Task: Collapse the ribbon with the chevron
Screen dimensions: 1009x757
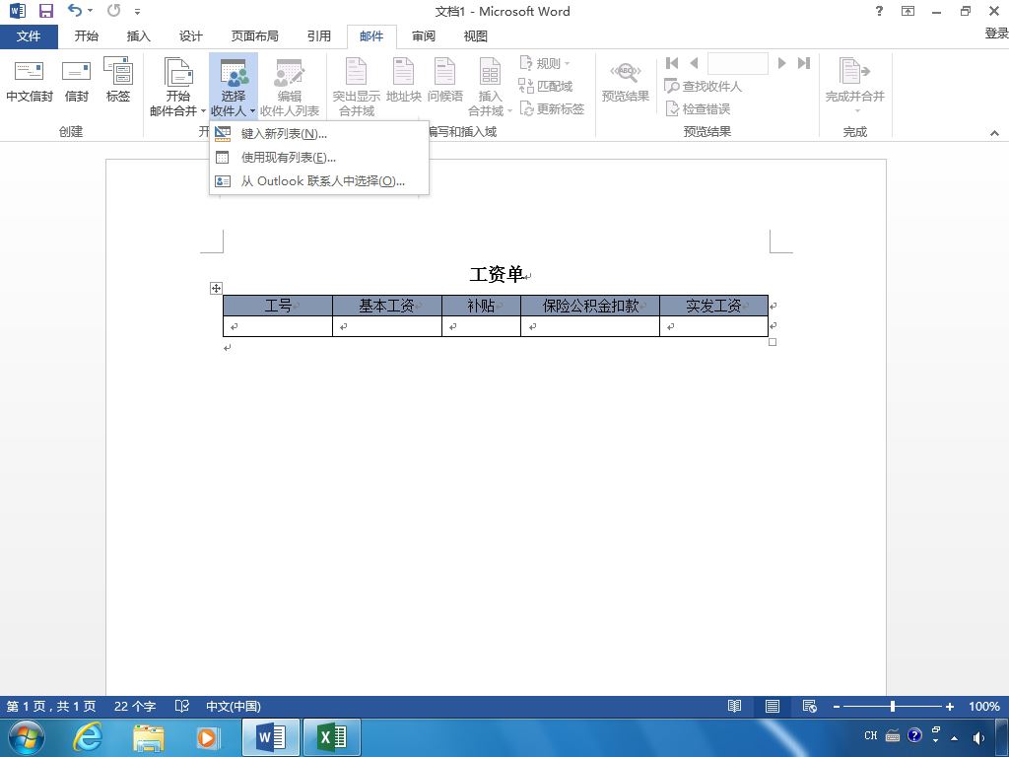Action: pos(994,133)
